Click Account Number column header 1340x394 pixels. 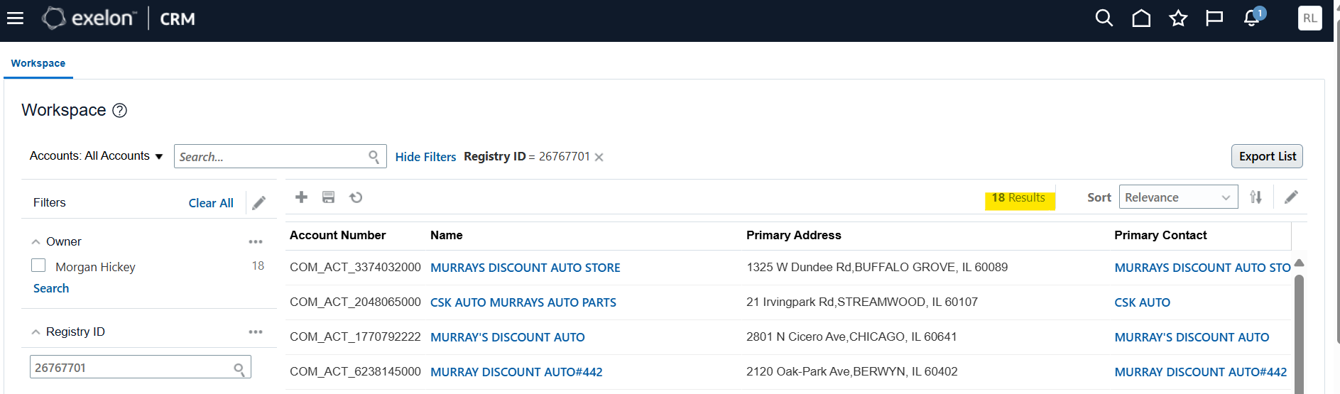pyautogui.click(x=337, y=235)
